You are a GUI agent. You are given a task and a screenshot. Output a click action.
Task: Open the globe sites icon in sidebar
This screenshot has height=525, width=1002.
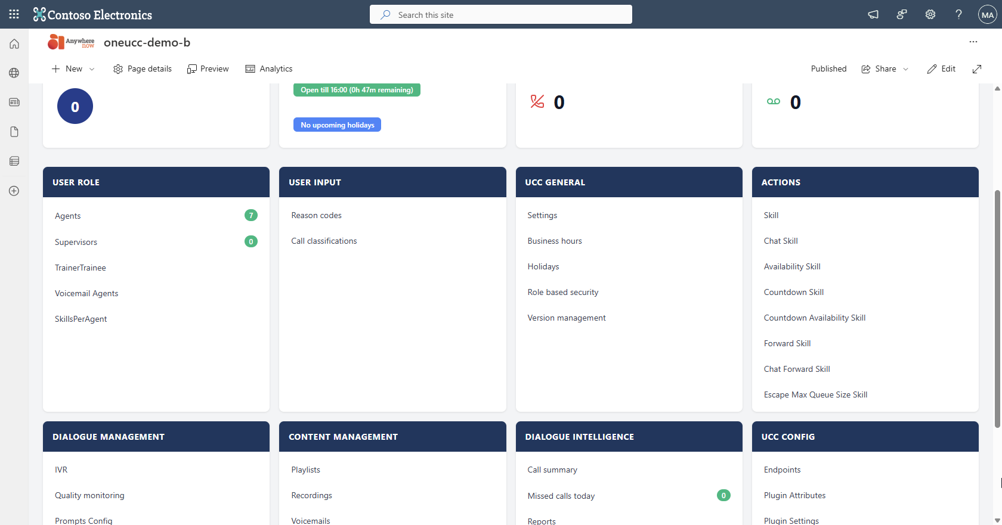[14, 73]
